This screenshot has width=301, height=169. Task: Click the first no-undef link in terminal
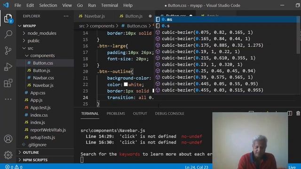point(191,137)
